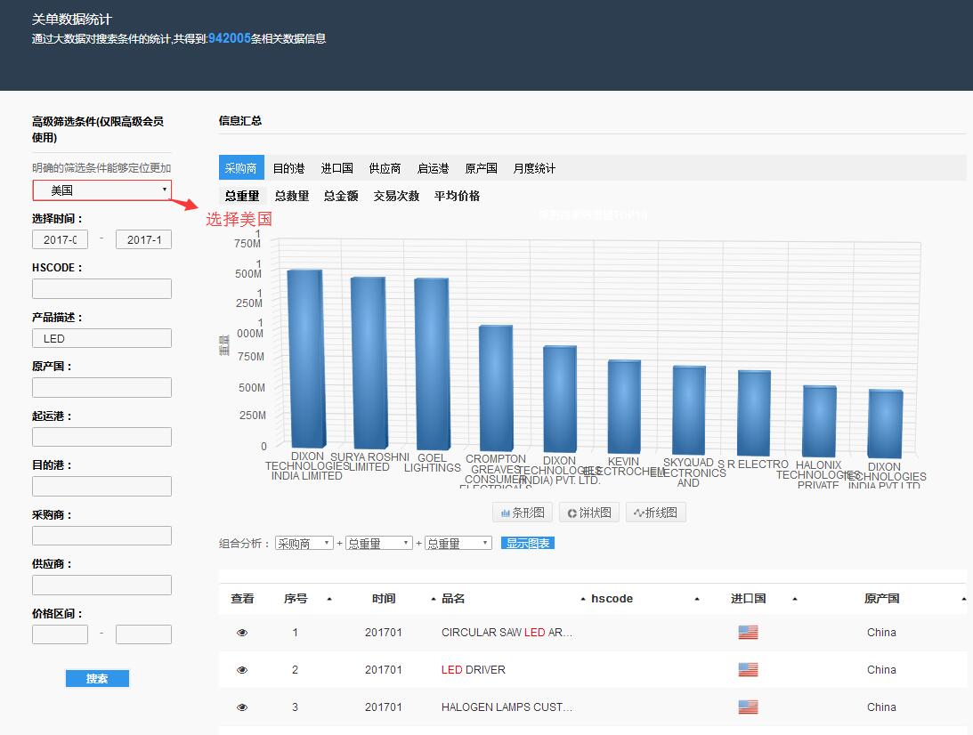This screenshot has width=973, height=735.
Task: Sort by hscode column arrow
Action: click(697, 599)
